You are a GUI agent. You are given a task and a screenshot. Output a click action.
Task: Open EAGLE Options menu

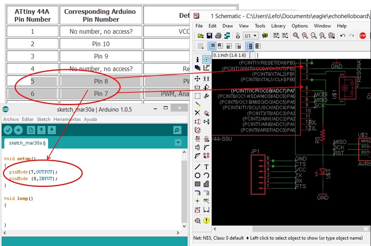(300, 26)
